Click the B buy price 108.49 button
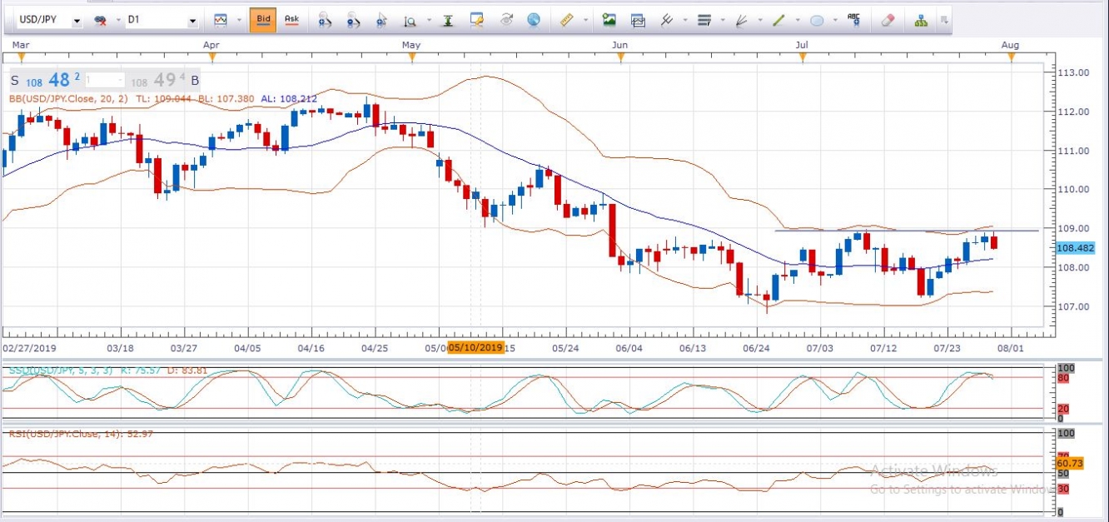This screenshot has width=1109, height=522. [165, 81]
